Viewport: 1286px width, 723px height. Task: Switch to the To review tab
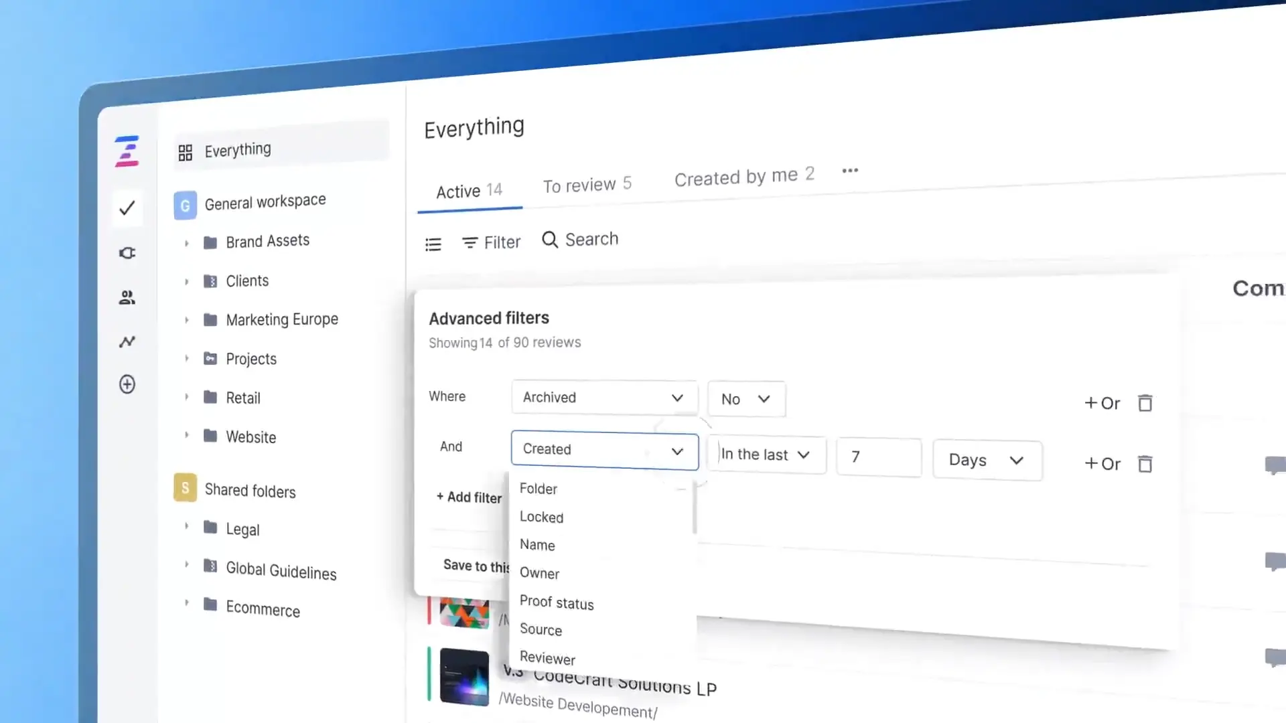click(x=587, y=185)
